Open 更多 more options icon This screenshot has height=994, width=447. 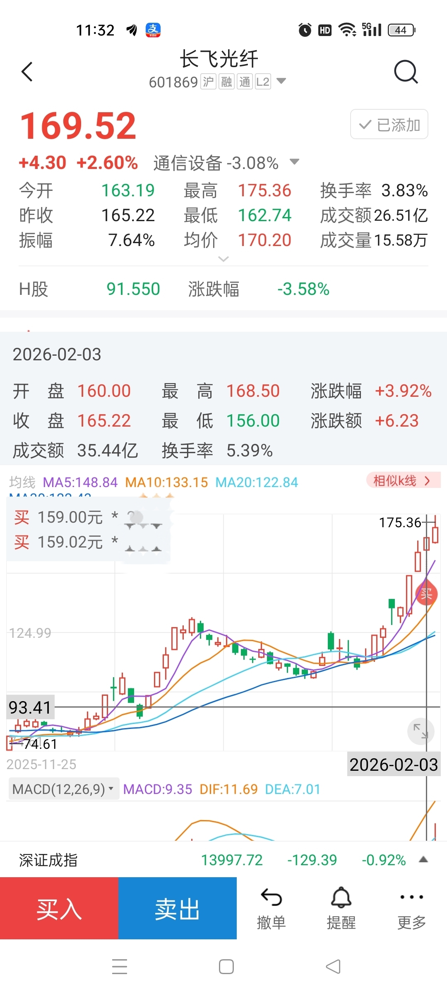click(x=412, y=909)
